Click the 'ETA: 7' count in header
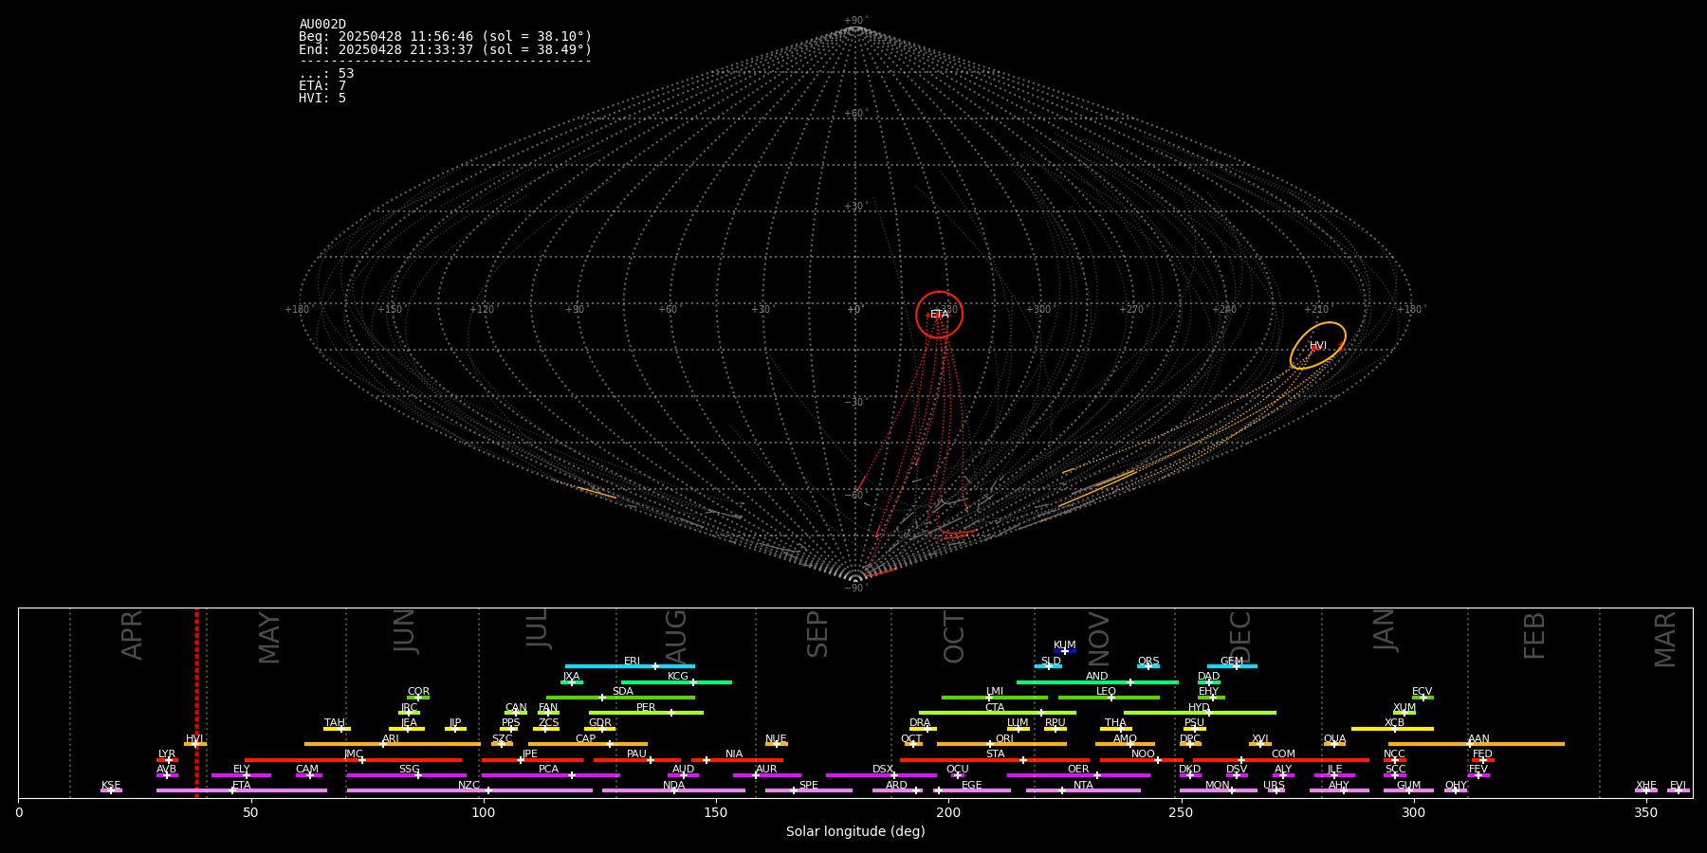The image size is (1707, 853). pos(322,85)
